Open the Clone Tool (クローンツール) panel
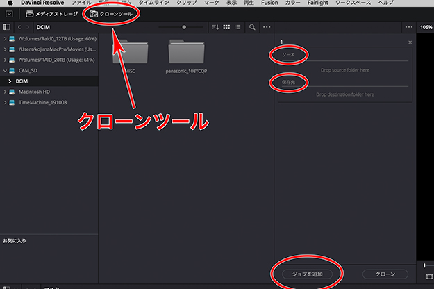 110,14
